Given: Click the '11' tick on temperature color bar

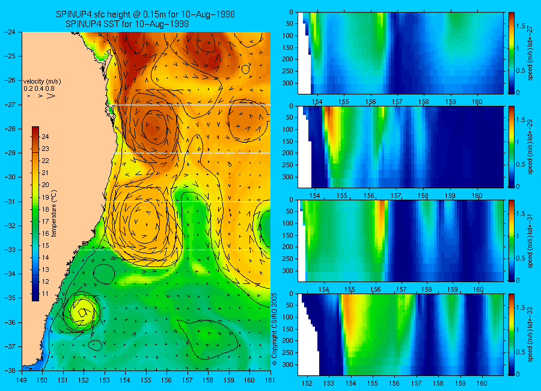Looking at the screenshot, I should tap(45, 294).
